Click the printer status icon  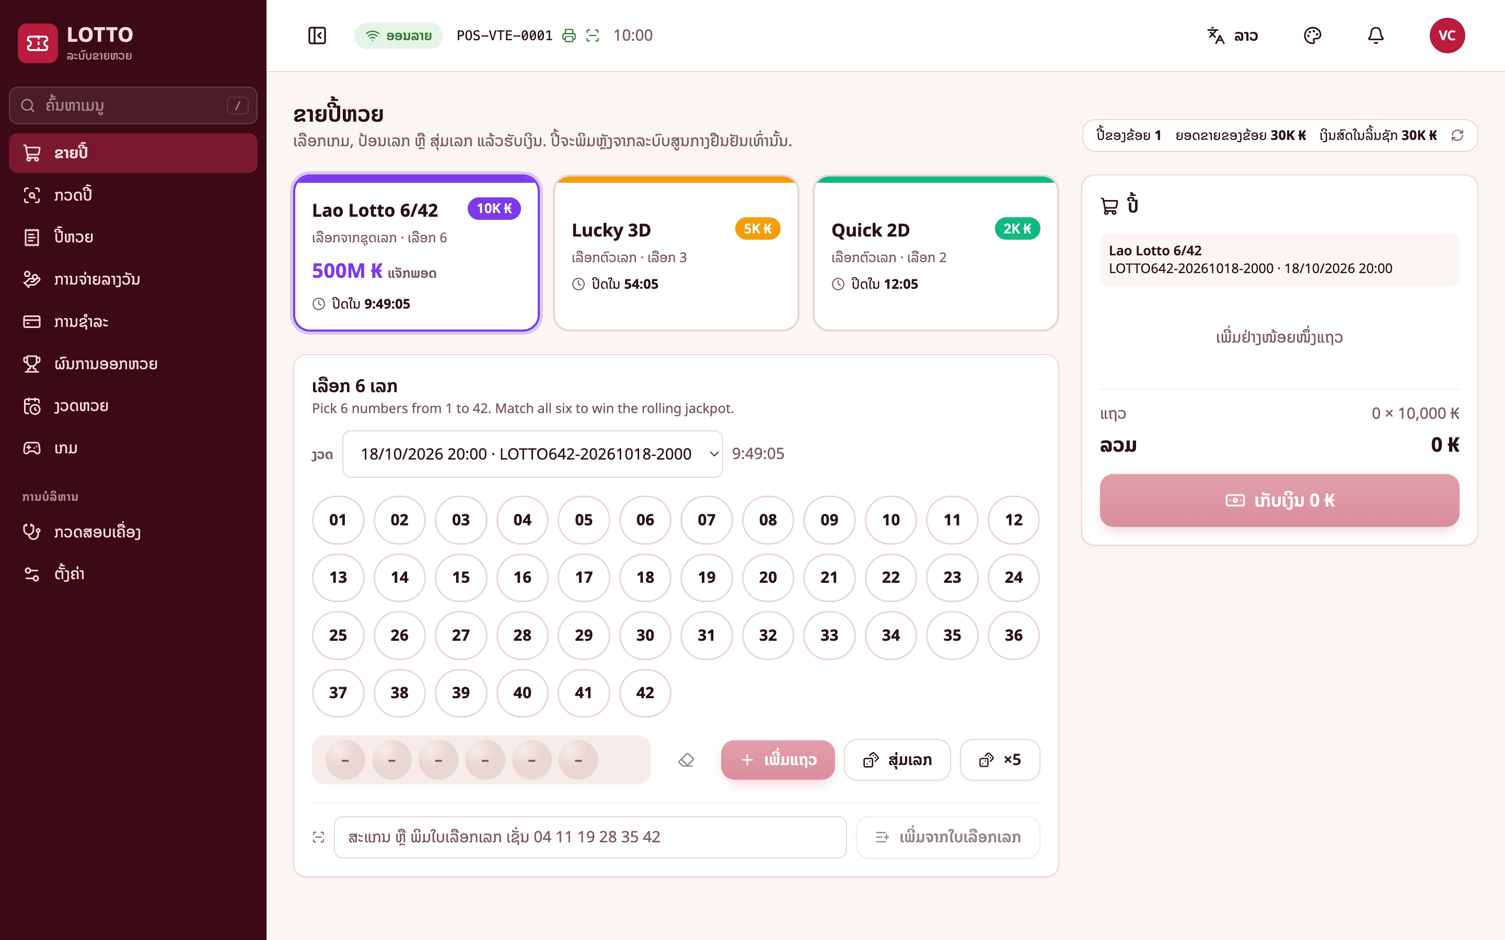point(569,36)
